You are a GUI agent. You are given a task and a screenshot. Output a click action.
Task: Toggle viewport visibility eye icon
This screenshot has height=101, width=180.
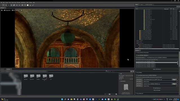21,10
